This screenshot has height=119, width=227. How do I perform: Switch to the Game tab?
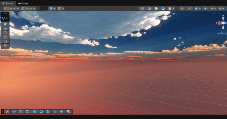[x=23, y=3]
